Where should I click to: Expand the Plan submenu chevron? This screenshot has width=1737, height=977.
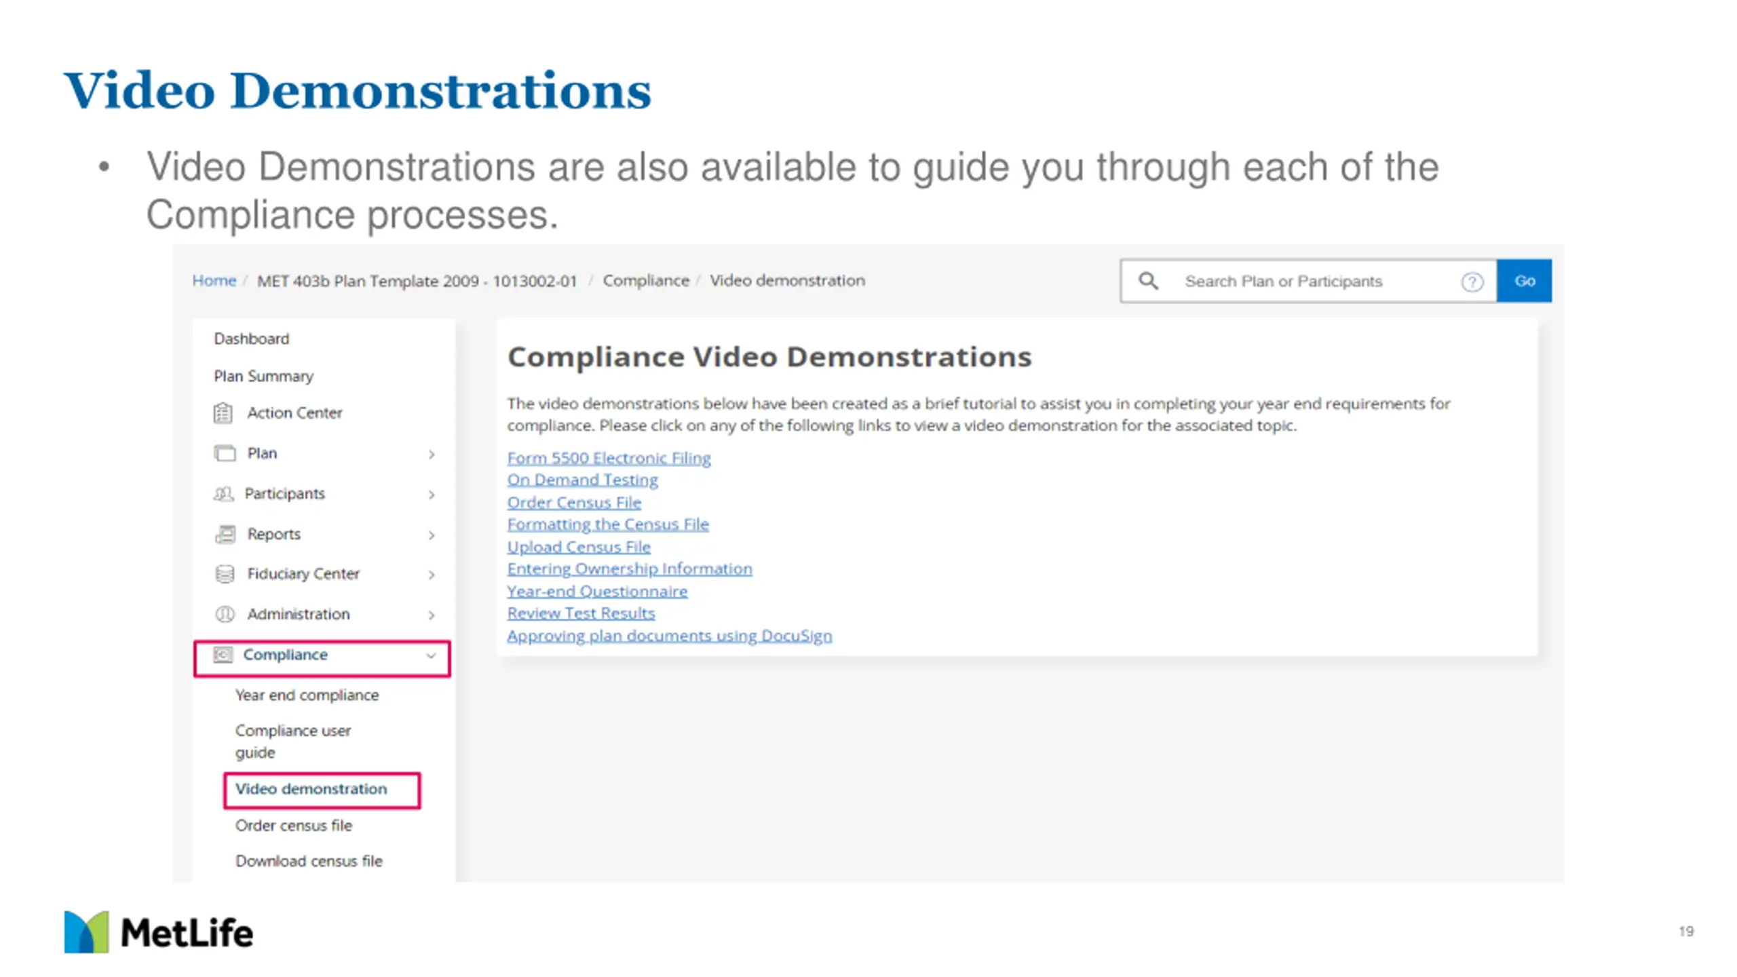(432, 454)
